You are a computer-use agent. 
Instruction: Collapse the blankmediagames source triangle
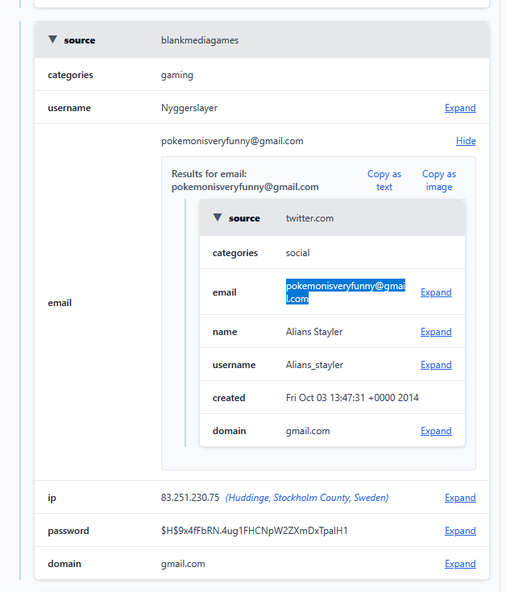point(53,39)
